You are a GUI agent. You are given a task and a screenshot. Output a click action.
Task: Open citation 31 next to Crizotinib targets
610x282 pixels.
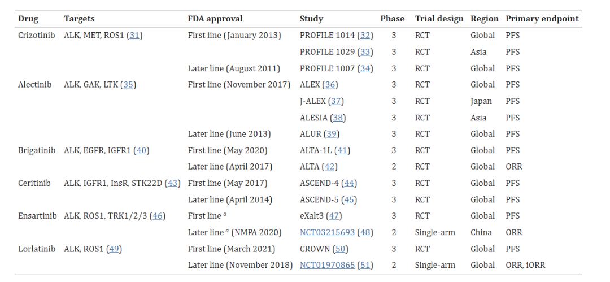click(x=134, y=35)
